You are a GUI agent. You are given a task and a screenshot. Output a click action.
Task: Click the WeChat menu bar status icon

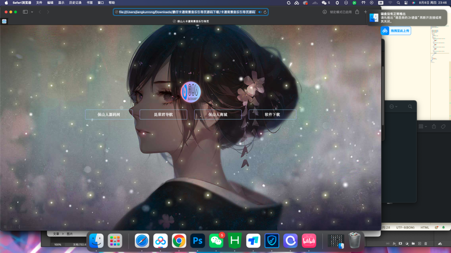(x=325, y=3)
